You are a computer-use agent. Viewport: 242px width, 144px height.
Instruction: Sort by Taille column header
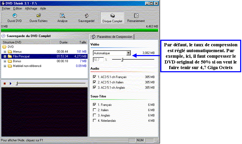(78, 42)
